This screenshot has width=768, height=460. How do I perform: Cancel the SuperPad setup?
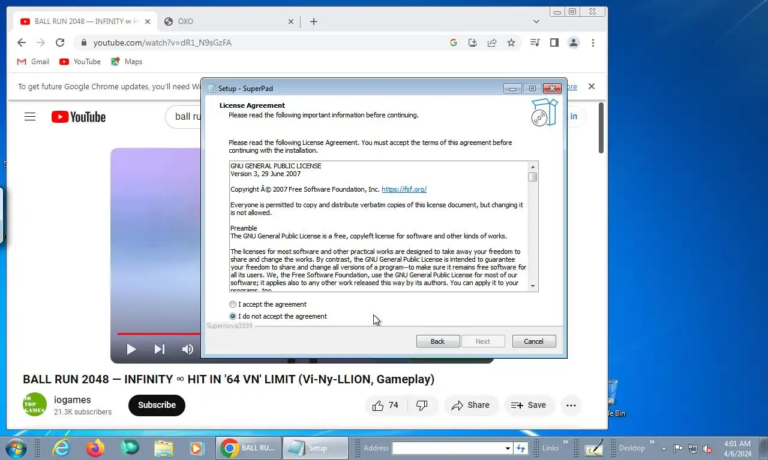[534, 341]
